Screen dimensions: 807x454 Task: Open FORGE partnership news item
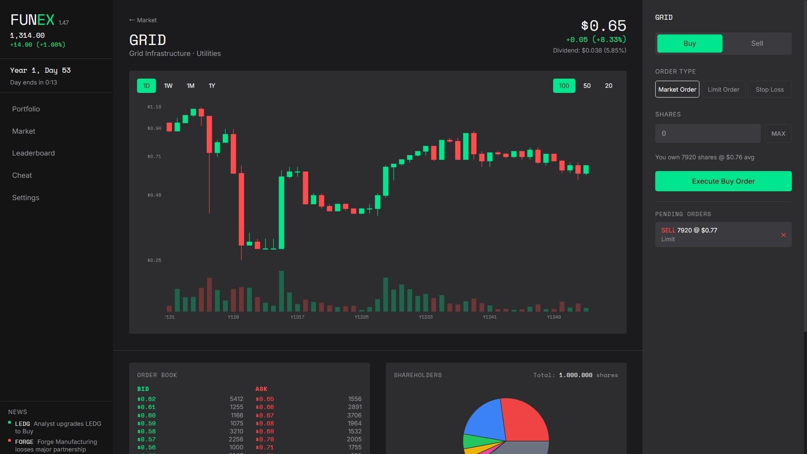[x=56, y=446]
